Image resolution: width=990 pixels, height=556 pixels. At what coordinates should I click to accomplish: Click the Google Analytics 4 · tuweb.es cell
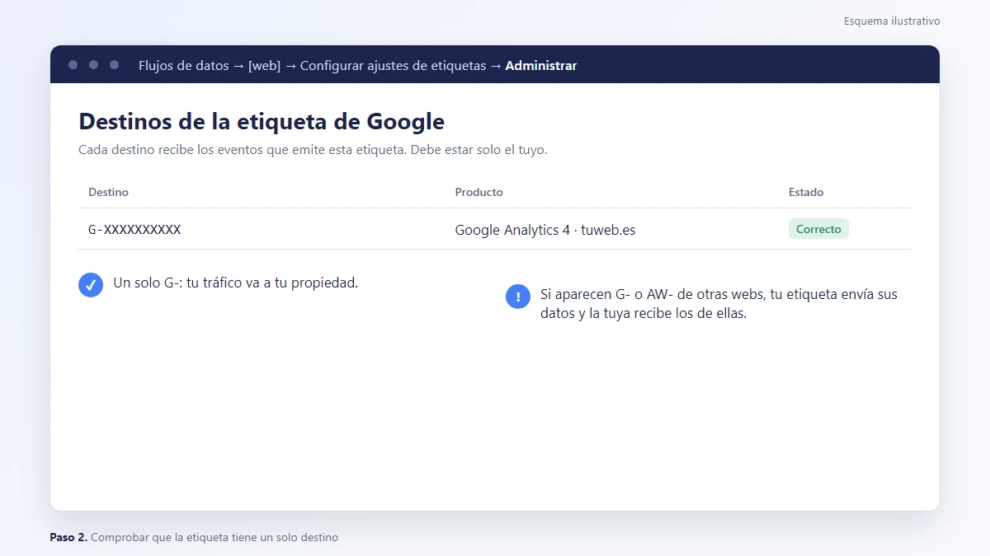tap(545, 230)
